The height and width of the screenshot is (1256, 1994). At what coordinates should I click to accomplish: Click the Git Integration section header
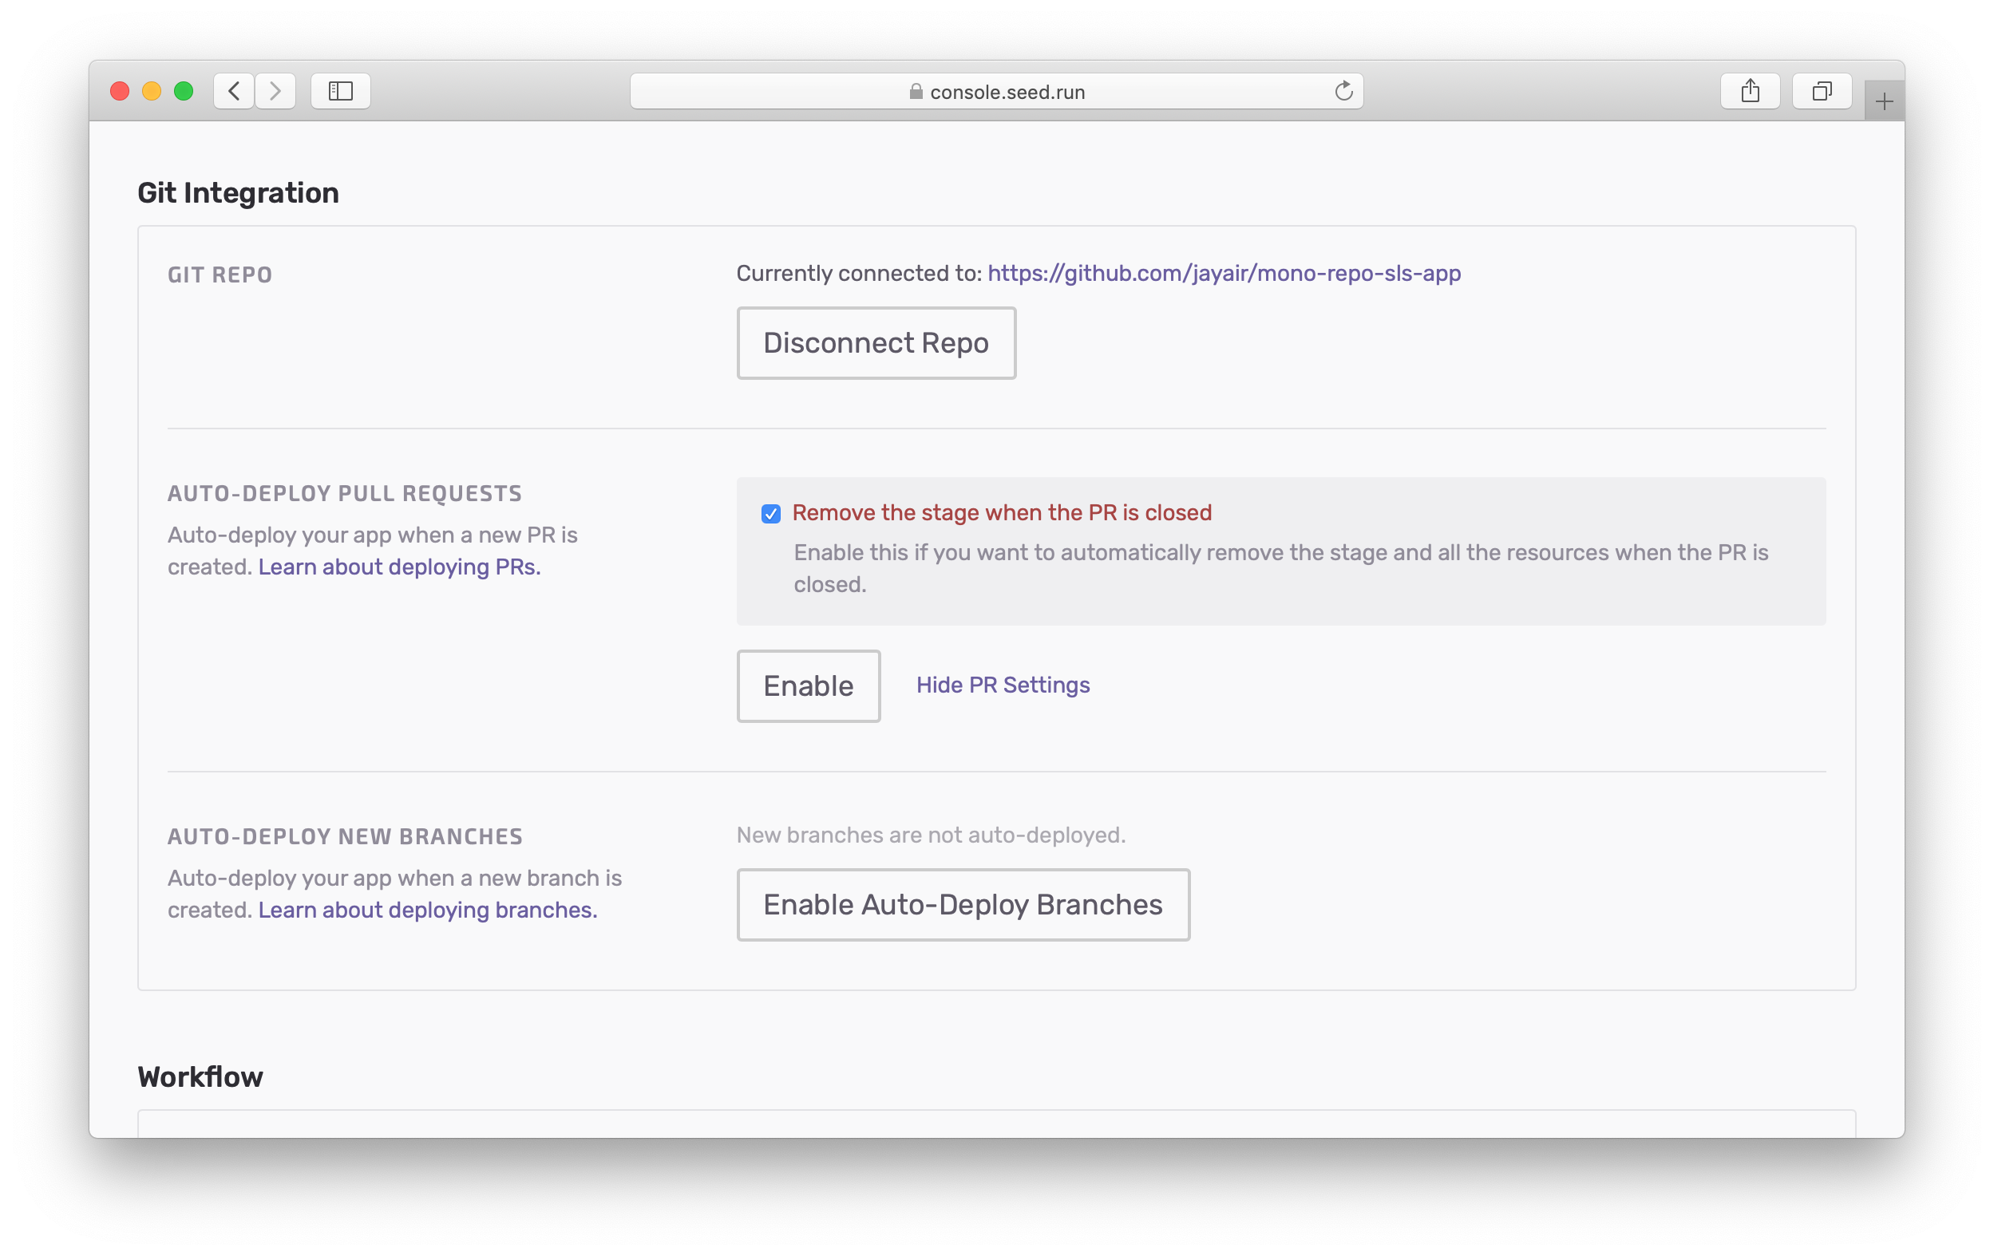point(237,192)
